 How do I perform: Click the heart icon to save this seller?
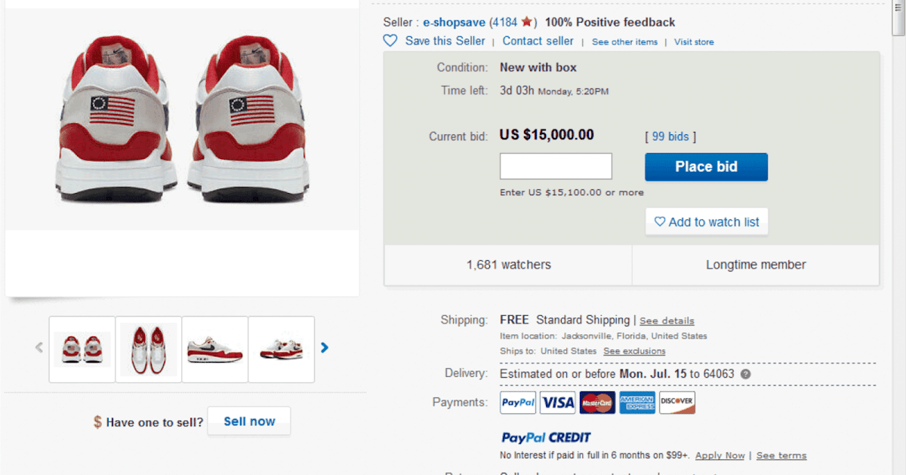(390, 41)
